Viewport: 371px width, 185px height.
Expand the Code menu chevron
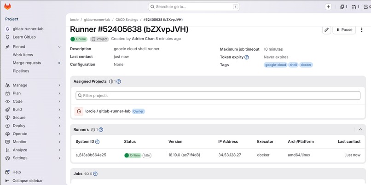pyautogui.click(x=59, y=102)
